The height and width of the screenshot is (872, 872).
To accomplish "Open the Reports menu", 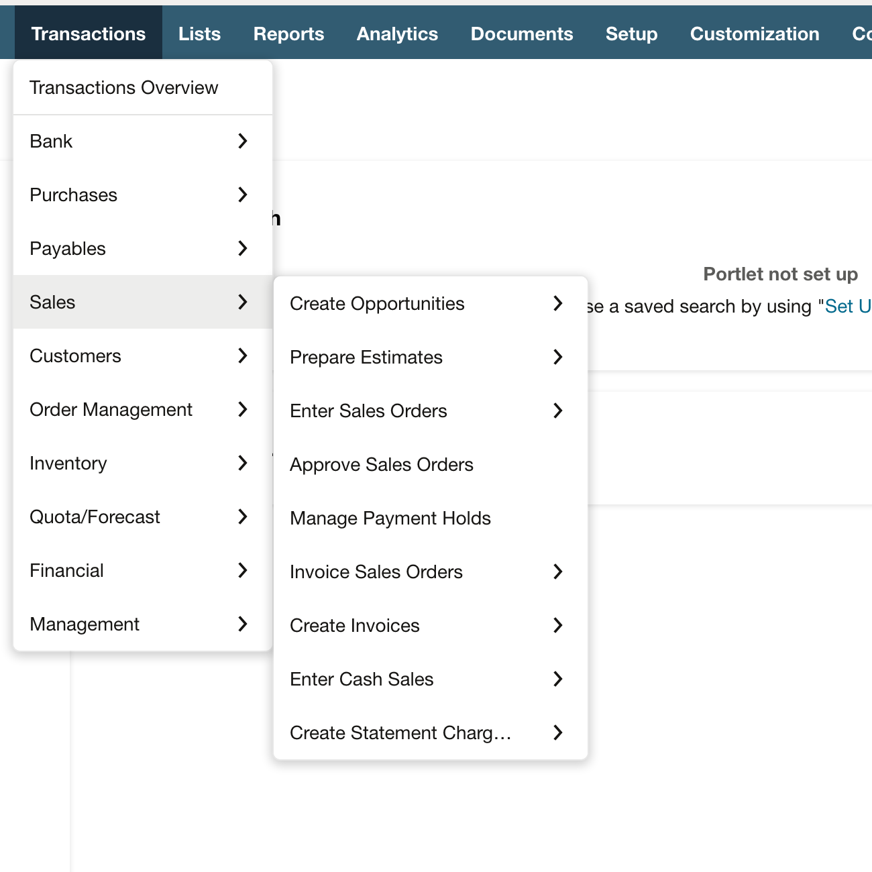I will 288,34.
